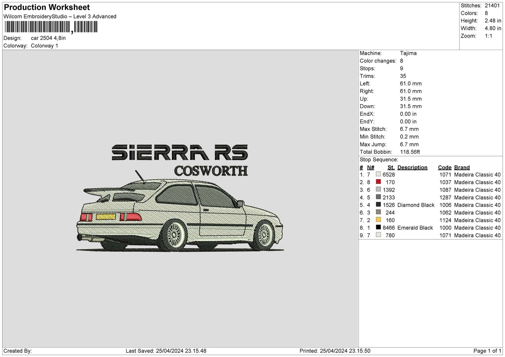The image size is (505, 357).
Task: Click the 'Stop Sequence:' heading
Action: 379,160
